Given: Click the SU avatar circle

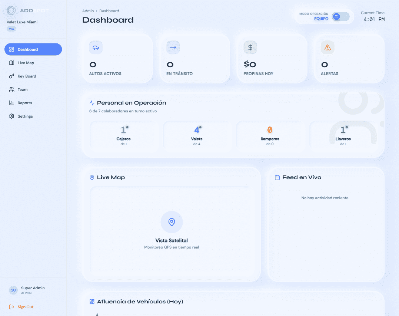Looking at the screenshot, I should 13,290.
